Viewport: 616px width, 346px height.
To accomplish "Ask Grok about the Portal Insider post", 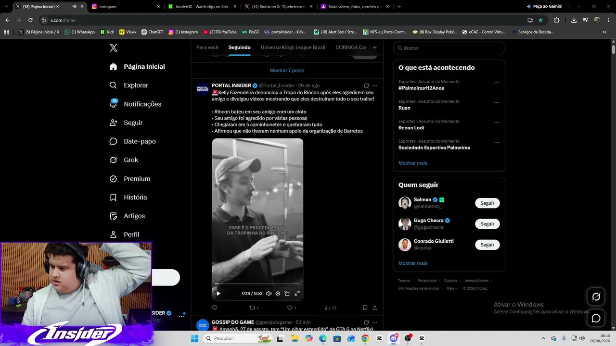I will pos(366,86).
